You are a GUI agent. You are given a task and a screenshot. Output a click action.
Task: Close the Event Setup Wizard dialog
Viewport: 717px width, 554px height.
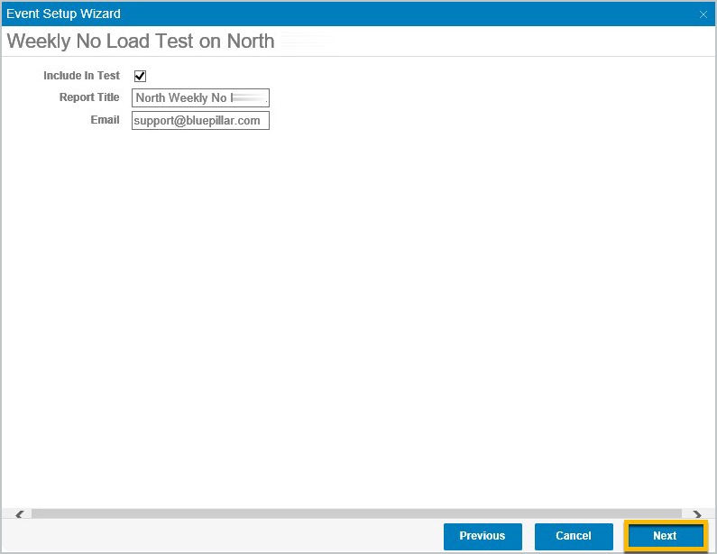[703, 14]
